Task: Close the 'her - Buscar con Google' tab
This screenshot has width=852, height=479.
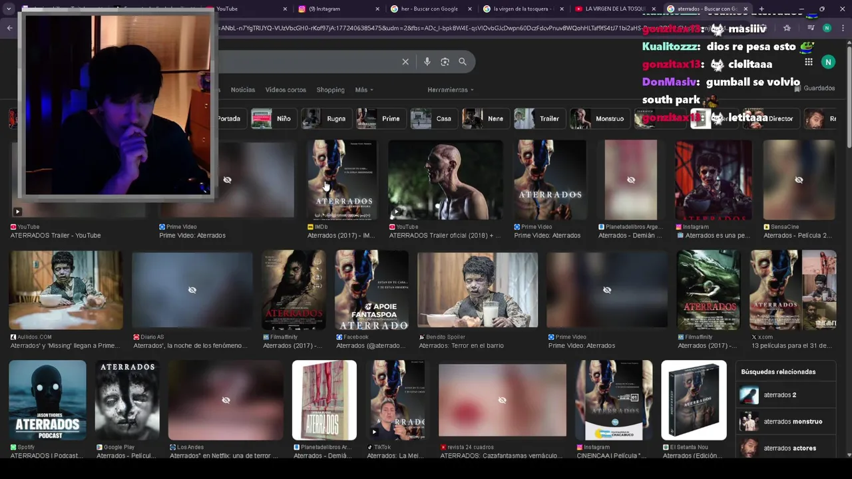Action: (470, 9)
